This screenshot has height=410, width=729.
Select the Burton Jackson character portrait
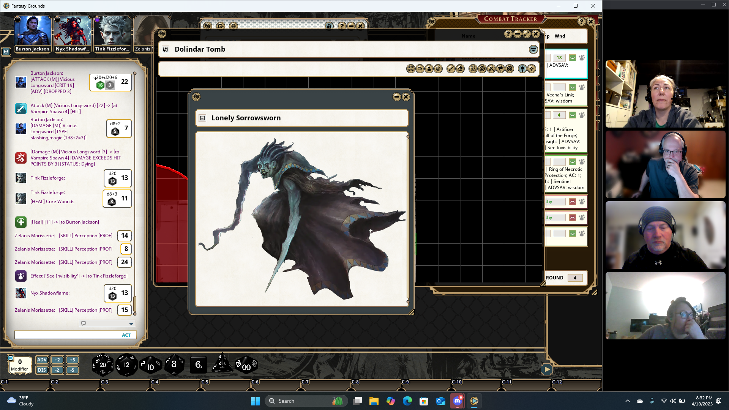point(32,31)
